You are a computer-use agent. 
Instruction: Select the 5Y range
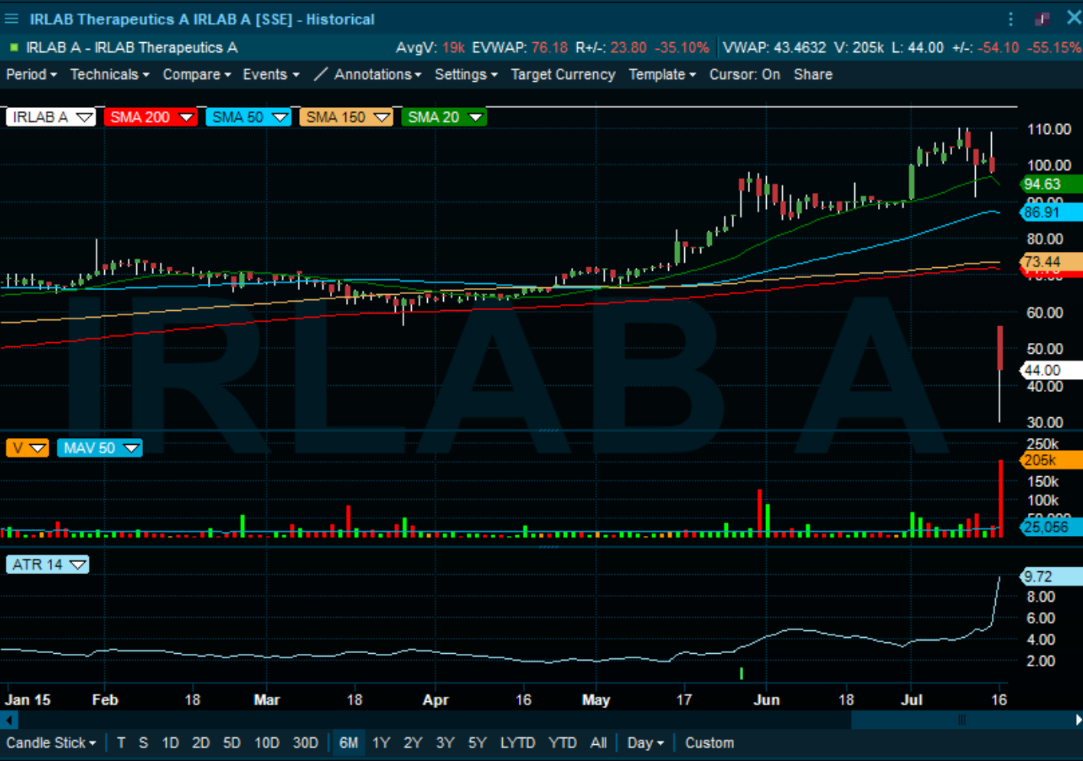(477, 743)
